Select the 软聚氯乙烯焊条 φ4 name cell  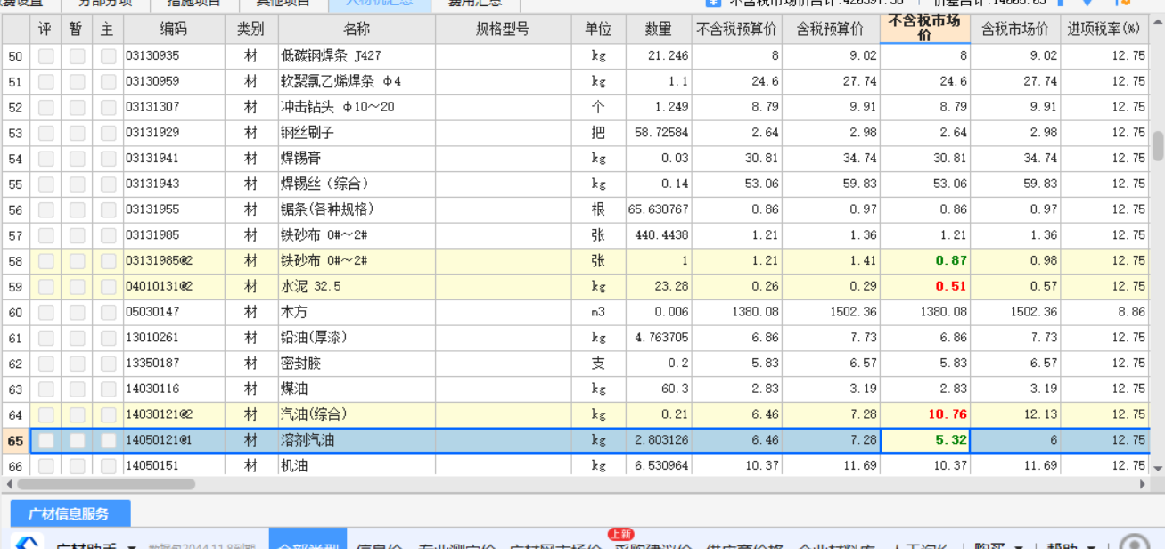click(x=357, y=81)
